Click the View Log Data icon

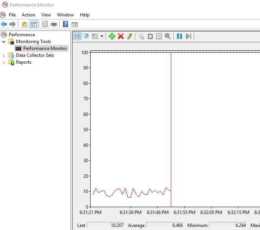click(x=86, y=36)
